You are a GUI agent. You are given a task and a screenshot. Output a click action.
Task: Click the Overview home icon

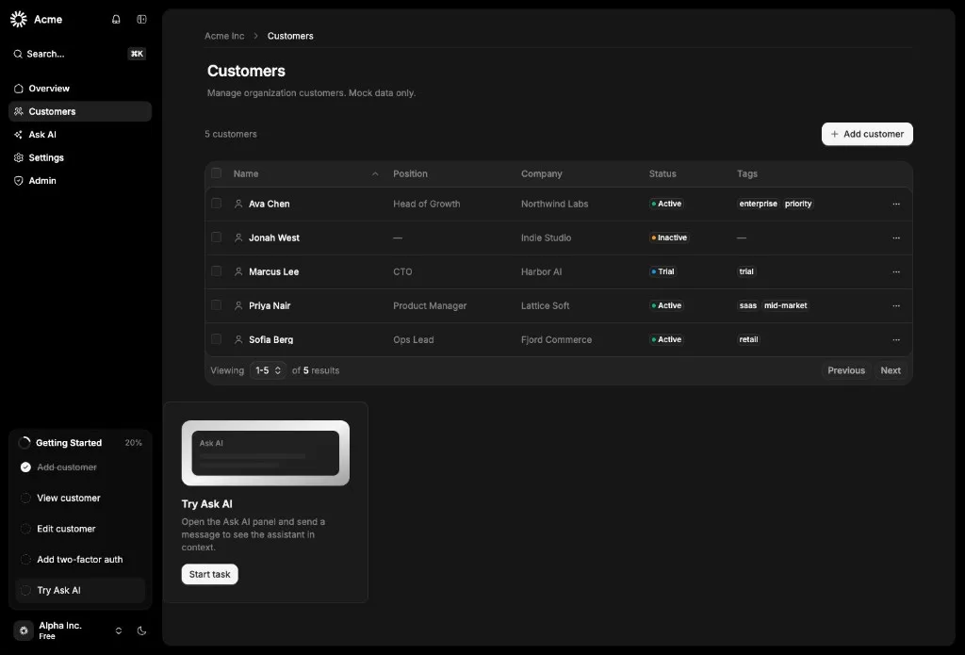(x=19, y=89)
